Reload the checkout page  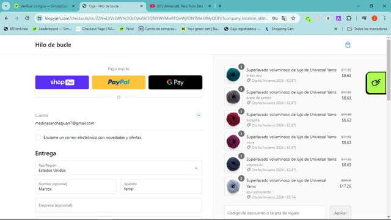[x=27, y=18]
